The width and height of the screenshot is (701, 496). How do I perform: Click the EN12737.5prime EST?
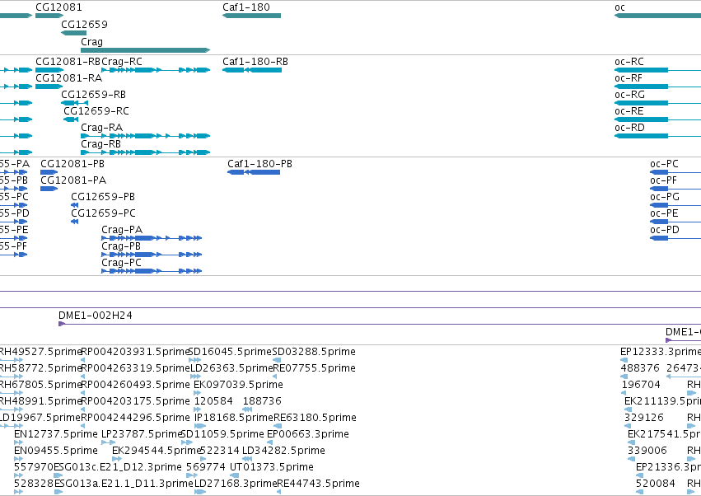(18, 442)
